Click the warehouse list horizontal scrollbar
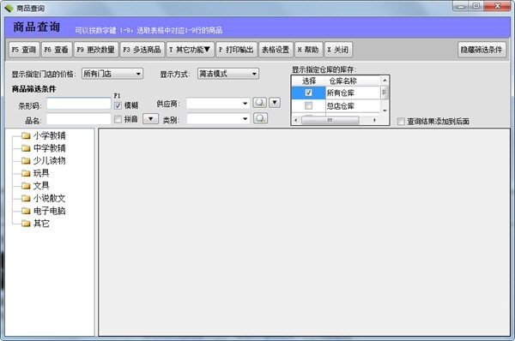 click(x=335, y=120)
